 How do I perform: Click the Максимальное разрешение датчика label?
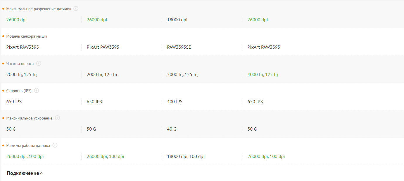[39, 9]
